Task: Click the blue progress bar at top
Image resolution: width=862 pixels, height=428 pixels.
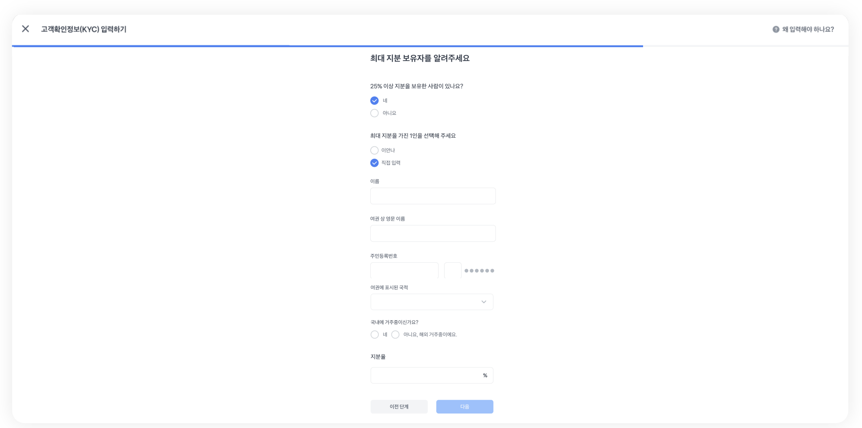Action: click(327, 46)
